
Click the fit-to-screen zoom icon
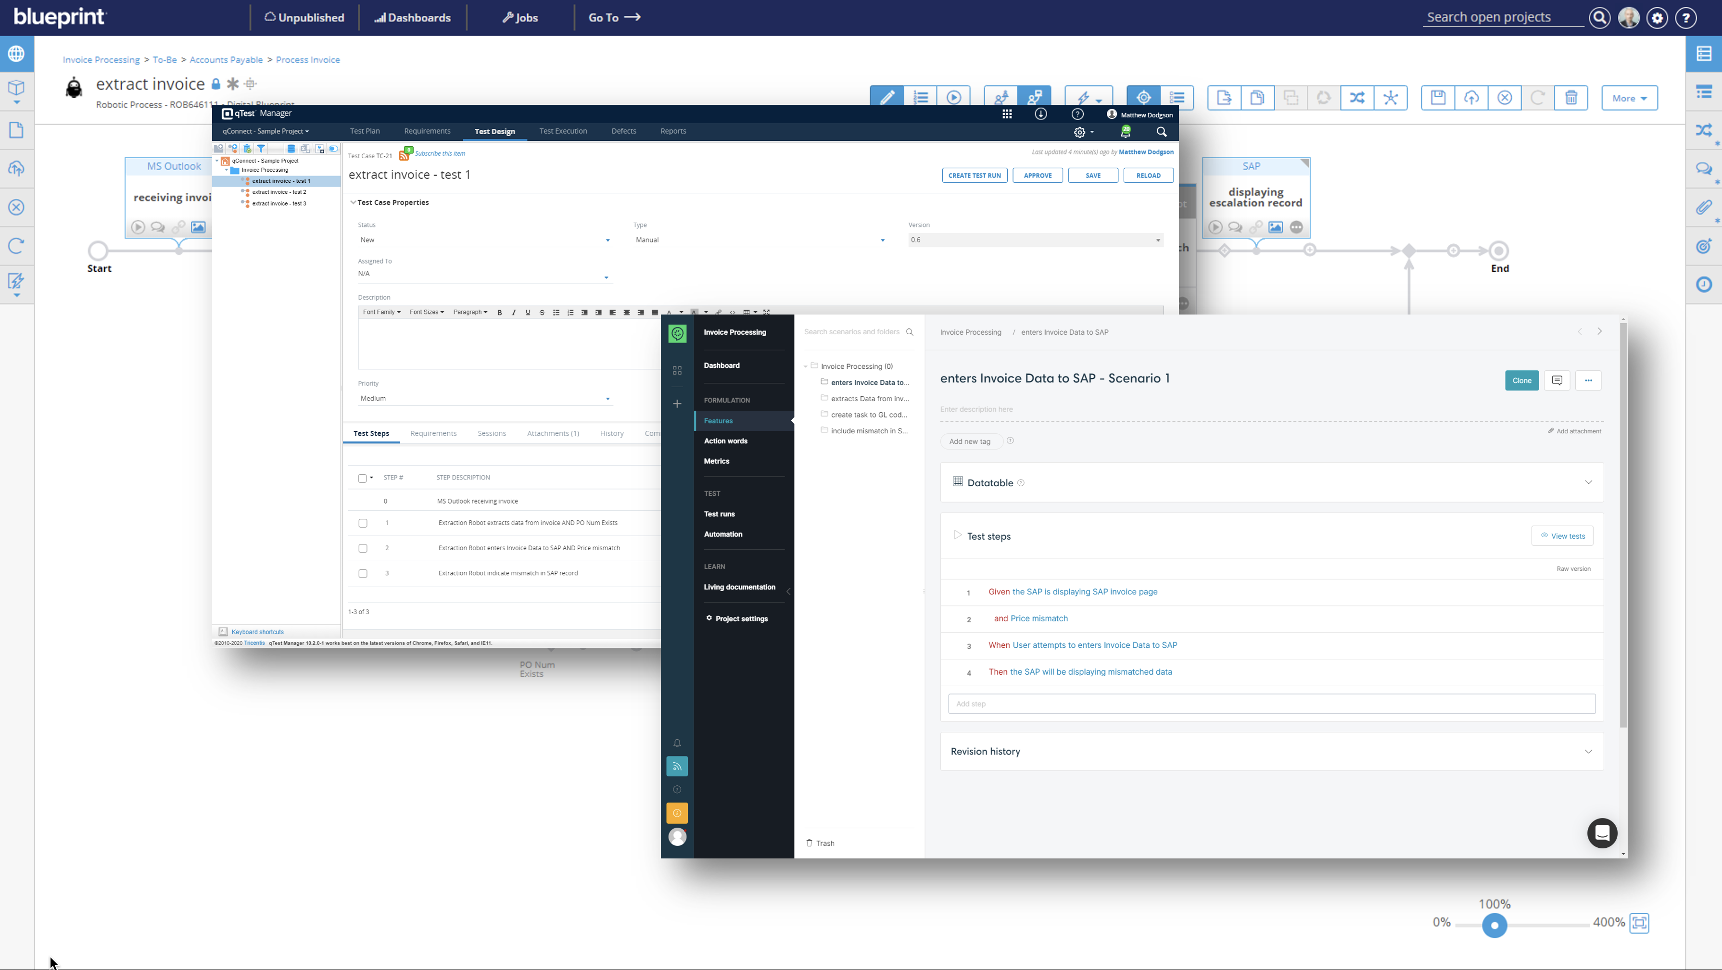point(1640,922)
